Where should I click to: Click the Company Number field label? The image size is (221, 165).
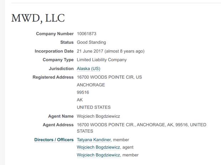(x=55, y=34)
